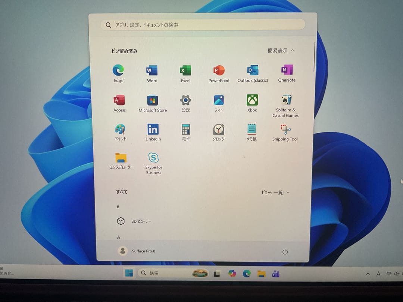
Task: Open Outlook (classic) app
Action: pos(253,73)
